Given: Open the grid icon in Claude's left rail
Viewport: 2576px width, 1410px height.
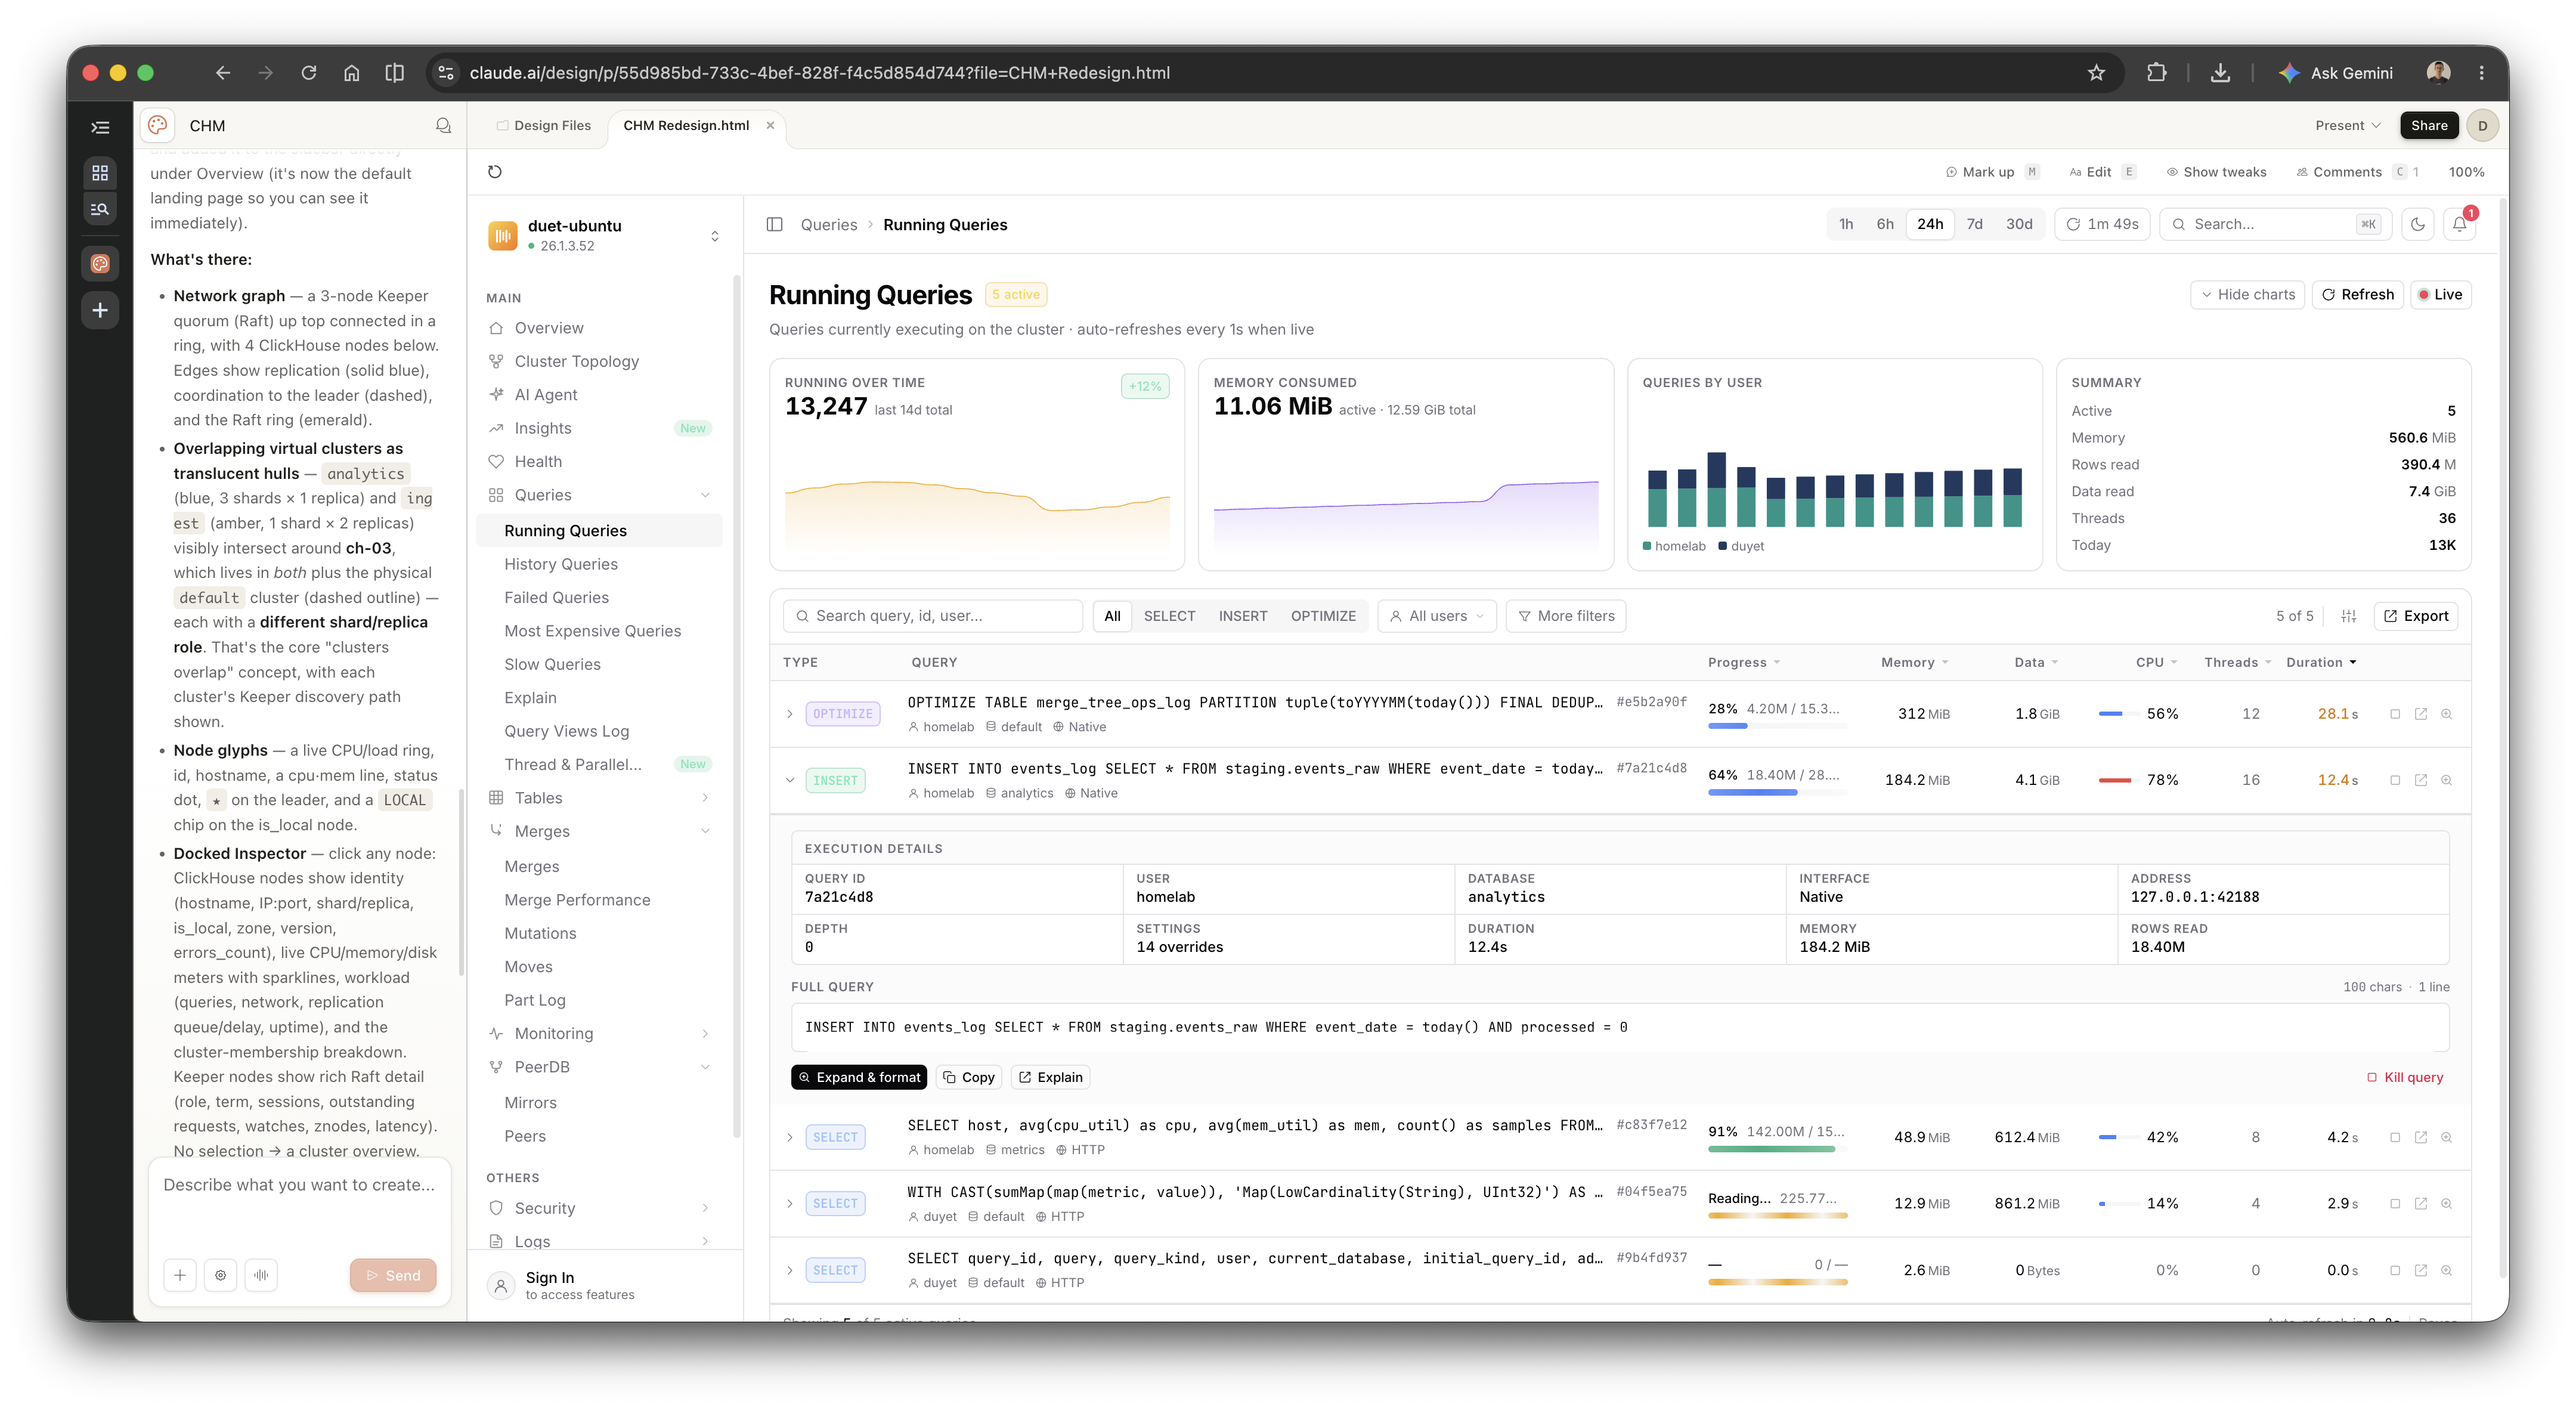Looking at the screenshot, I should [x=100, y=172].
